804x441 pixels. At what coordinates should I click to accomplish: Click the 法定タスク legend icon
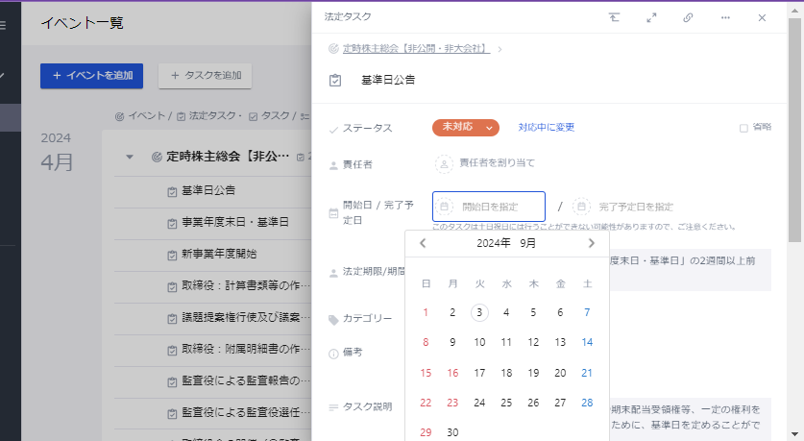(181, 117)
